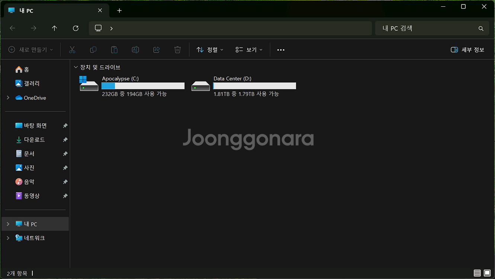Open the 정렬 sort dropdown
Screen dimensions: 495x279
(x=210, y=50)
